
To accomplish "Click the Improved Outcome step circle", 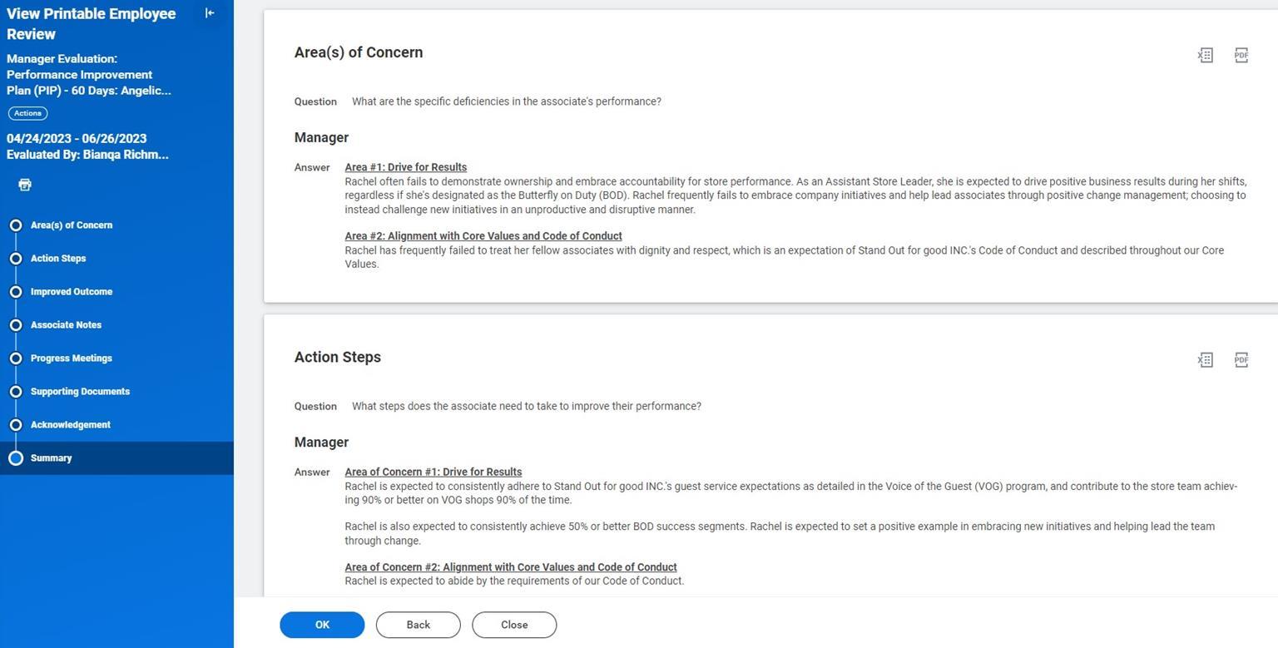I will pos(16,292).
